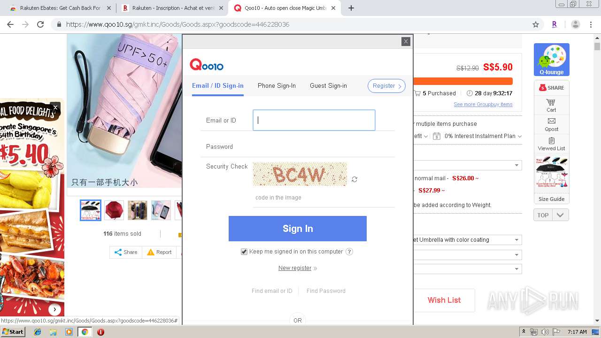Click the Sign In button
The height and width of the screenshot is (338, 601).
(x=298, y=229)
